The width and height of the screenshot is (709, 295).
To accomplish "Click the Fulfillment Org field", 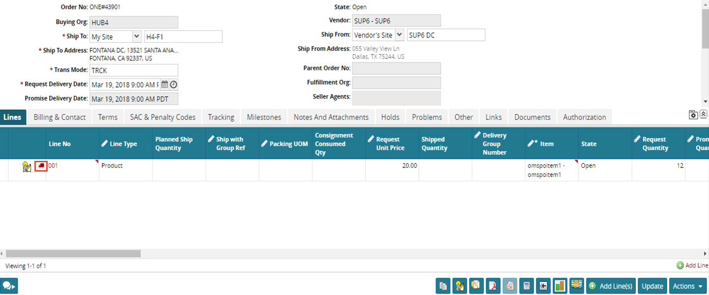I will point(397,83).
